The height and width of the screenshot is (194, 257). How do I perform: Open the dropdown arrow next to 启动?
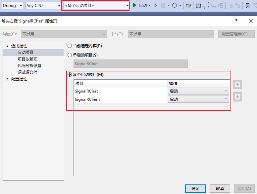(x=150, y=6)
